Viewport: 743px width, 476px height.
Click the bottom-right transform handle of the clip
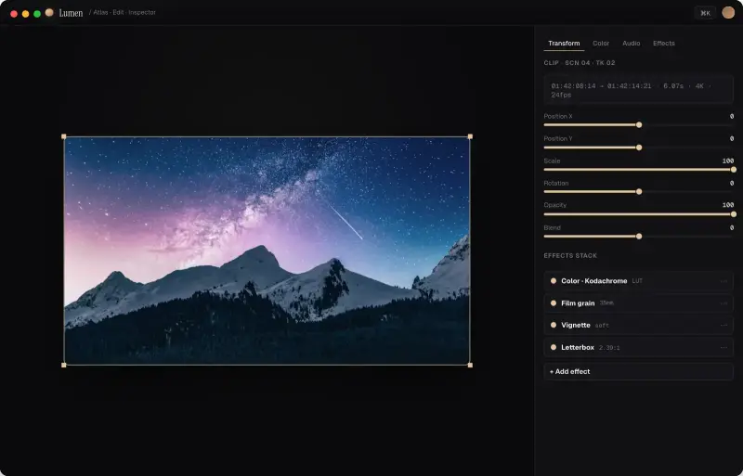[470, 365]
